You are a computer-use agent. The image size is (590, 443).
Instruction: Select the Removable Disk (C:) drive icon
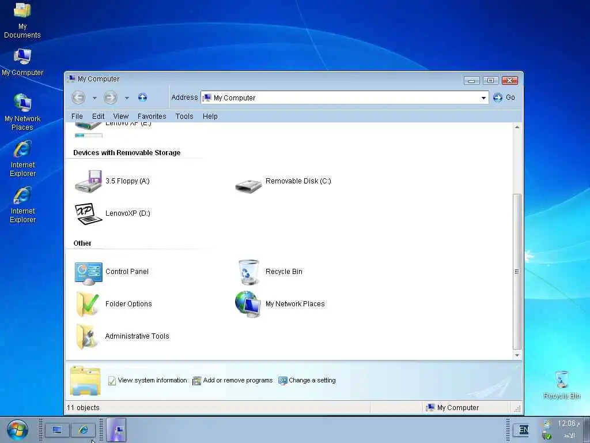pyautogui.click(x=248, y=185)
